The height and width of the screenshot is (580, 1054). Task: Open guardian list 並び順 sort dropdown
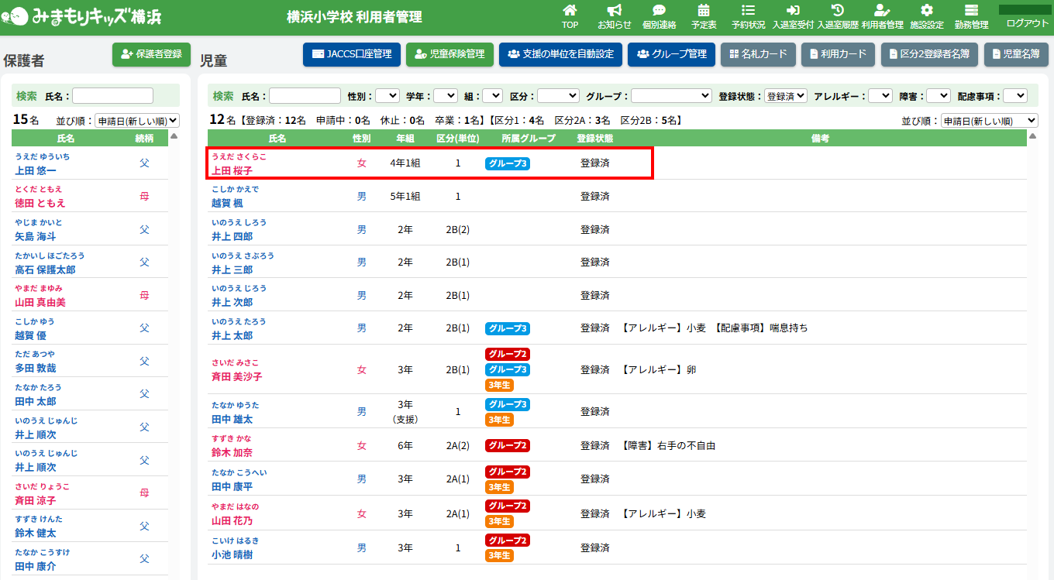[x=136, y=121]
